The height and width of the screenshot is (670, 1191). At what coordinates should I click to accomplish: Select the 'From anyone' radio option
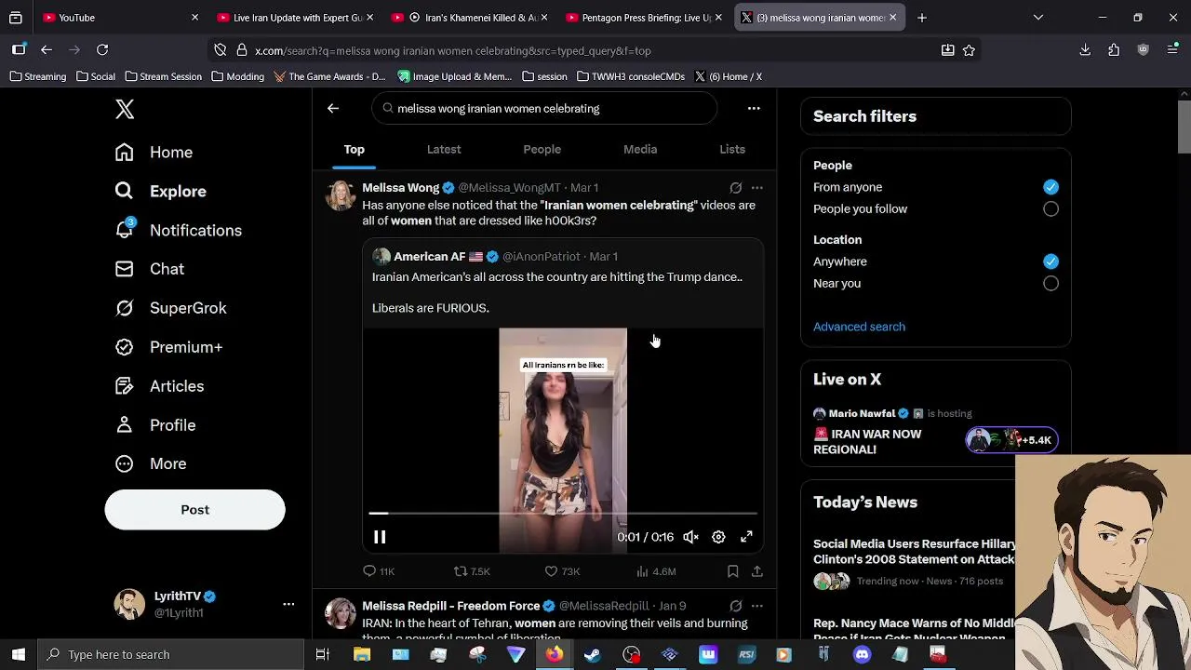coord(1050,187)
